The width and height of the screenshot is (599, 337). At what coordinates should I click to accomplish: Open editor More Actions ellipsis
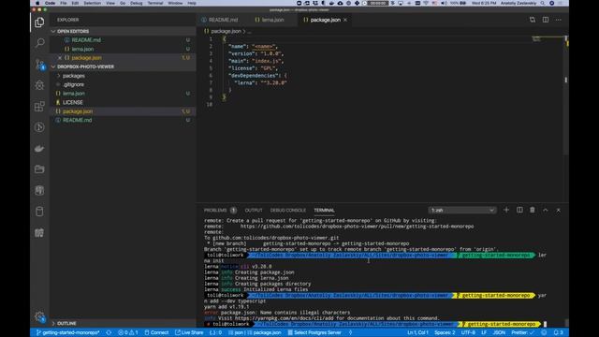pos(558,20)
